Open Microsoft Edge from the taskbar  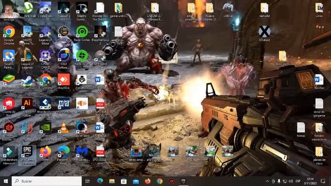pyautogui.click(x=100, y=181)
